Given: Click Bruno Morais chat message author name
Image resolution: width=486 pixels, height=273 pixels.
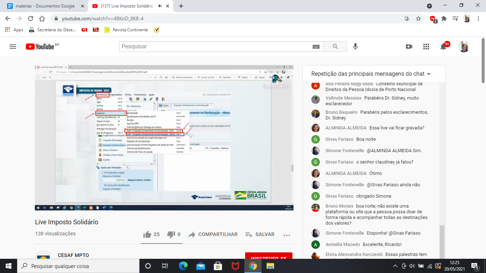Looking at the screenshot, I should [339, 206].
